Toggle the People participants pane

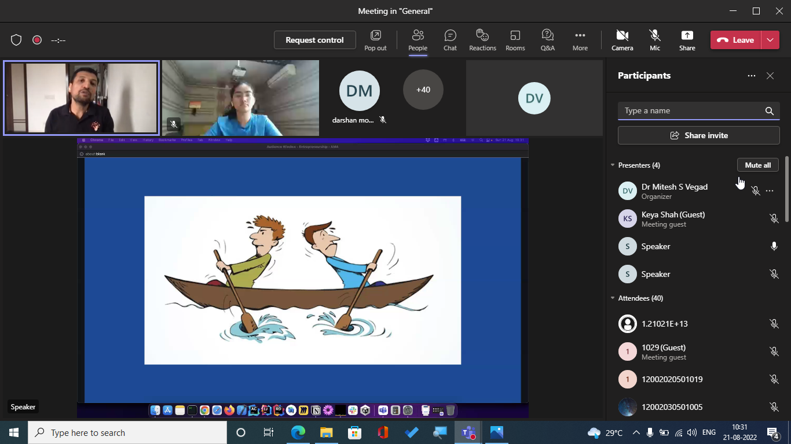click(418, 40)
